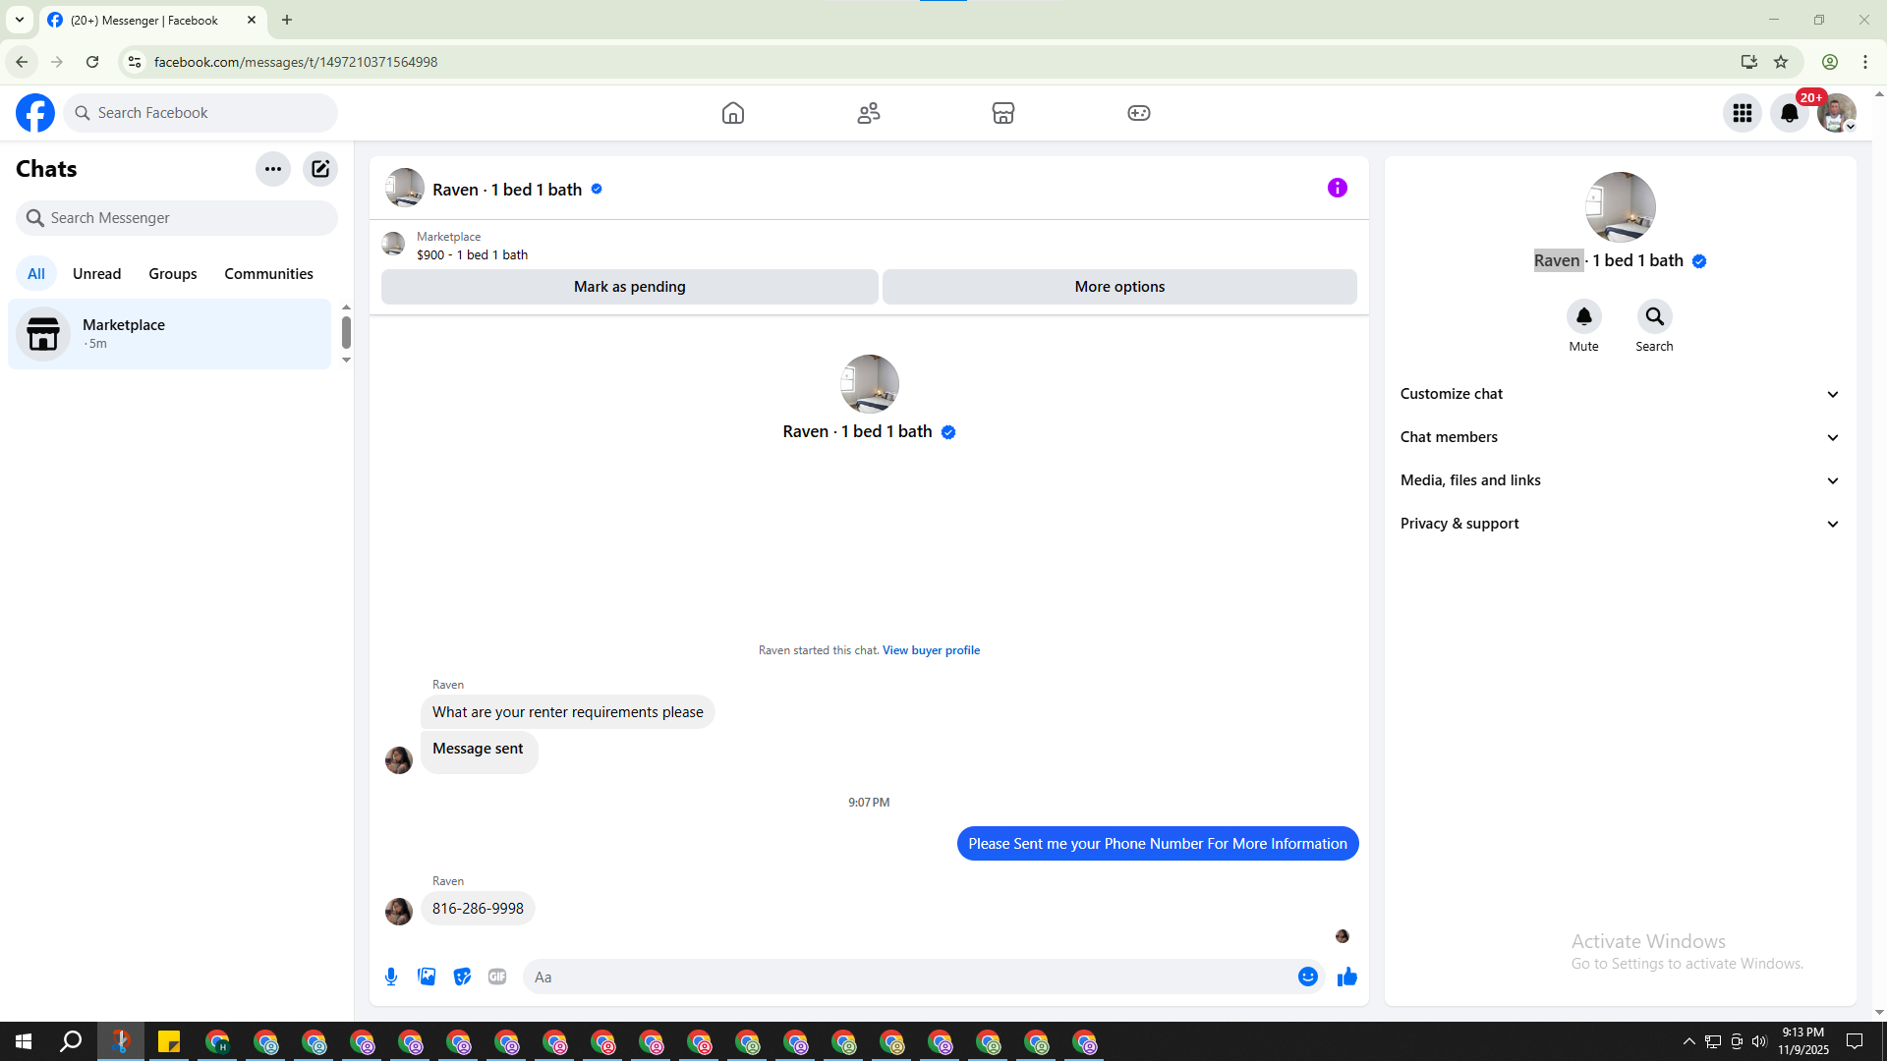Open Windows Start menu

24,1041
